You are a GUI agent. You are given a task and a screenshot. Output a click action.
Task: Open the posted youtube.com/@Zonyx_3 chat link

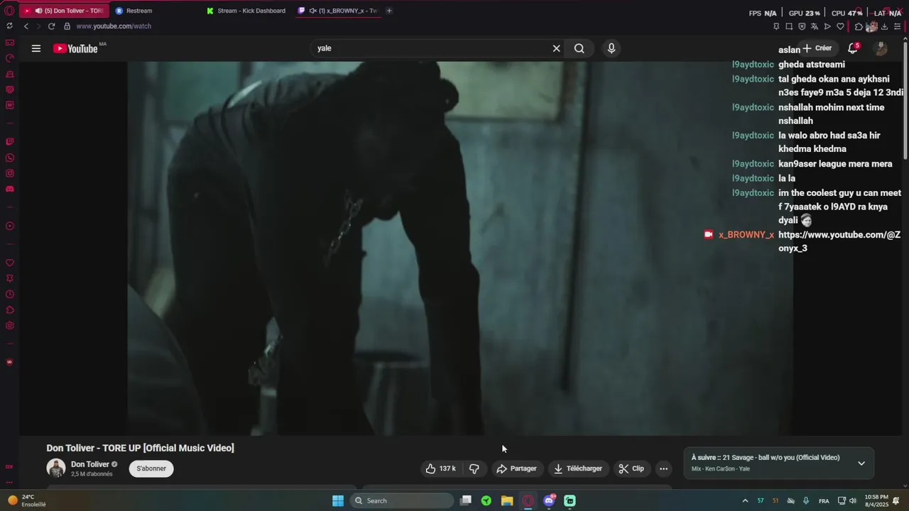pos(839,241)
